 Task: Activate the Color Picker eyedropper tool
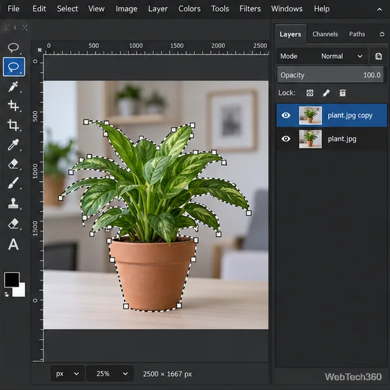tap(13, 145)
